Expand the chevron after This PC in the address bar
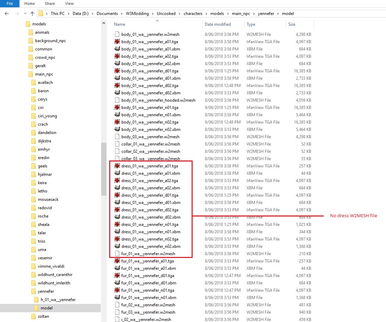The image size is (386, 322). pyautogui.click(x=69, y=14)
